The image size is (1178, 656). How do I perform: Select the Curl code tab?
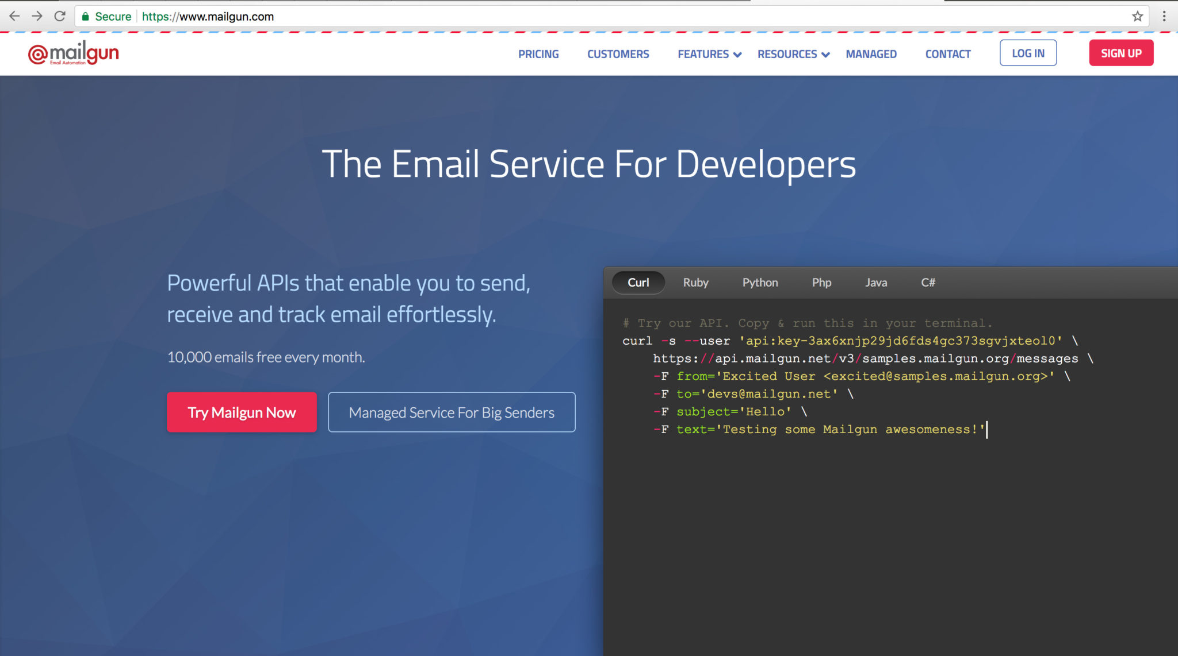point(638,283)
